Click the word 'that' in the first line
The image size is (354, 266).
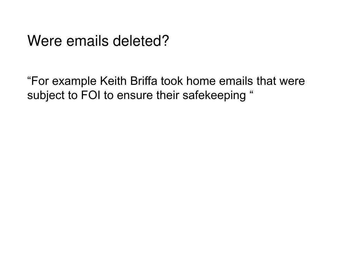click(266, 81)
